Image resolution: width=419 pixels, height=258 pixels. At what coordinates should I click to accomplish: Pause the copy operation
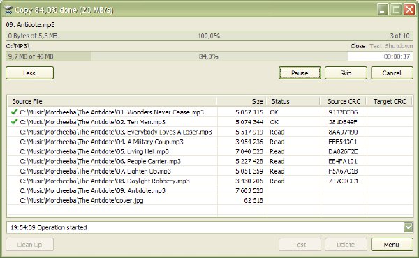300,73
